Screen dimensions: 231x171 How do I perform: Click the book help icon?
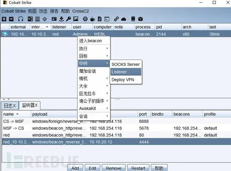[x=133, y=19]
